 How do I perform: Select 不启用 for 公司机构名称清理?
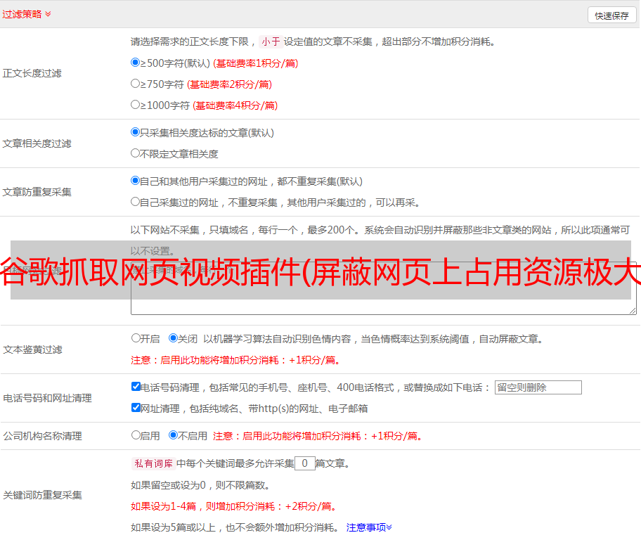coord(174,435)
